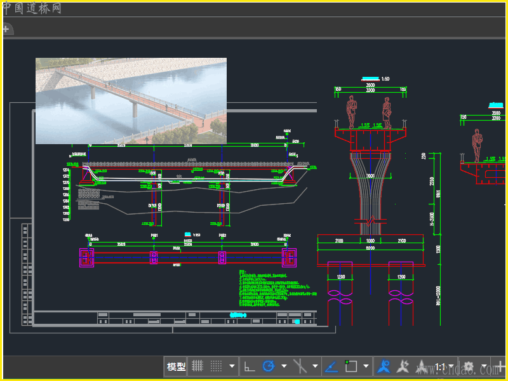Click the plus icon at status bar end
This screenshot has height=381, width=508.
502,366
